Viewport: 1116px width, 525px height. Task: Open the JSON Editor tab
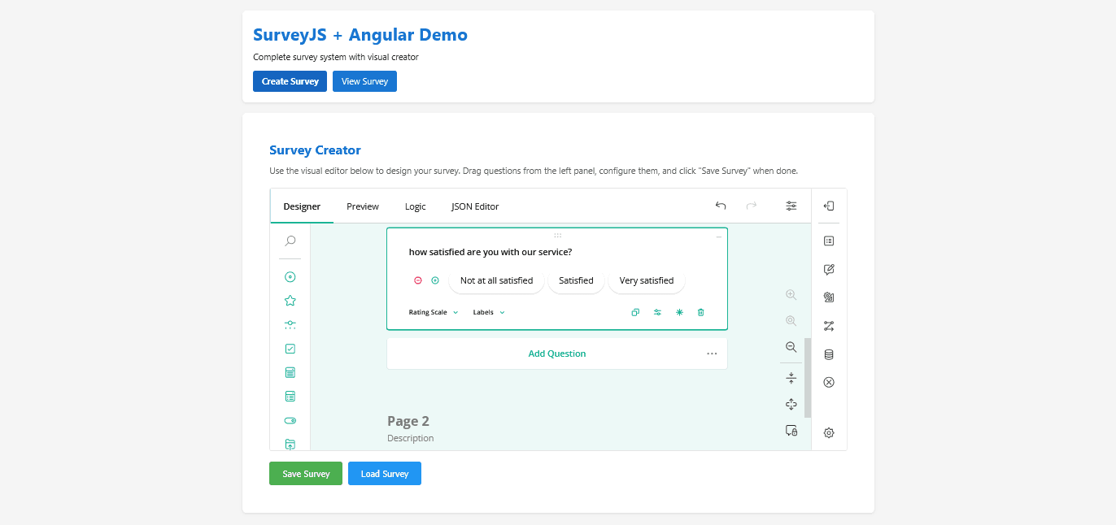tap(475, 206)
